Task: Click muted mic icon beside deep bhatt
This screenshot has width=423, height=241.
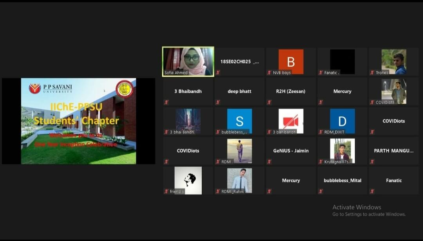Action: pos(218,103)
